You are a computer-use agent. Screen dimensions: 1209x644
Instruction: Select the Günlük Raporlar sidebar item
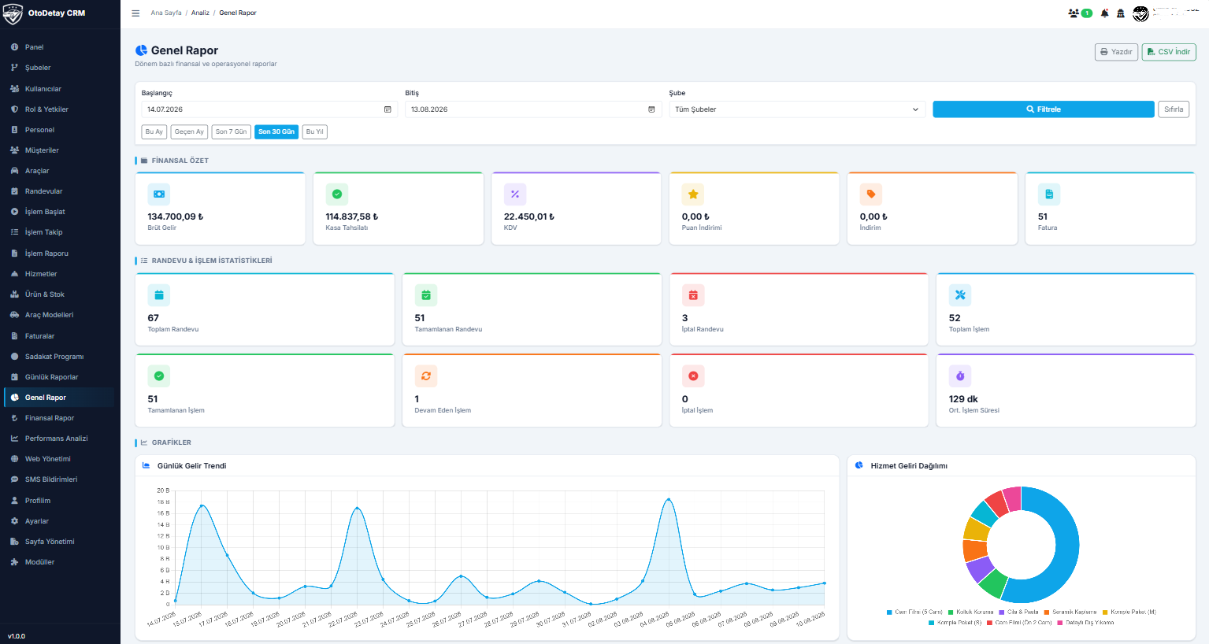pyautogui.click(x=52, y=377)
